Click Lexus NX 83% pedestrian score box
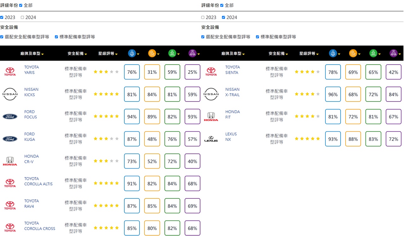The image size is (404, 236). pos(373,139)
